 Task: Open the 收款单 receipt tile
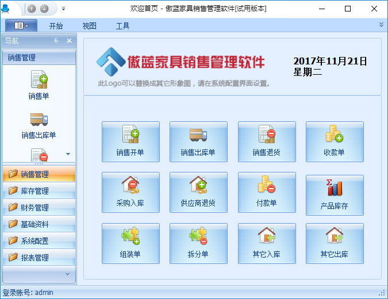[334, 141]
